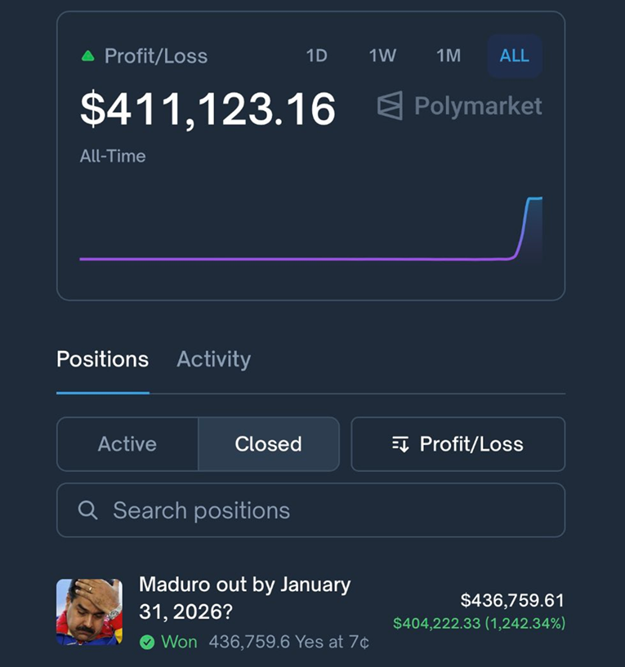
Task: Select the 1D time range
Action: click(316, 56)
